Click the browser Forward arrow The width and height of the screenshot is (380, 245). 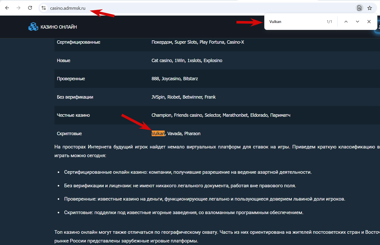(18, 8)
